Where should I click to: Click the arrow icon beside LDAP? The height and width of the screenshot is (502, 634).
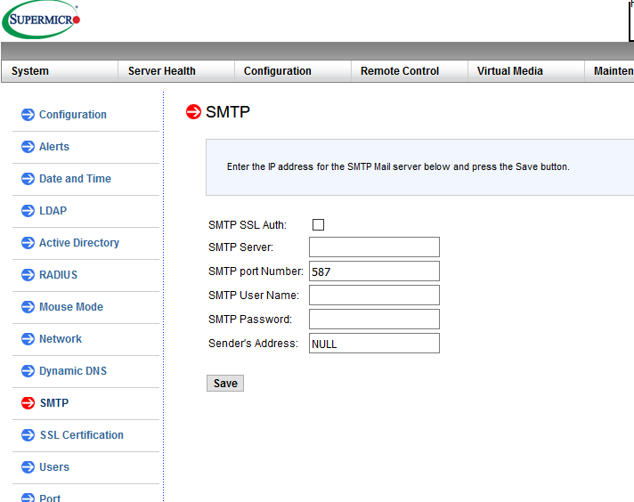pyautogui.click(x=28, y=211)
